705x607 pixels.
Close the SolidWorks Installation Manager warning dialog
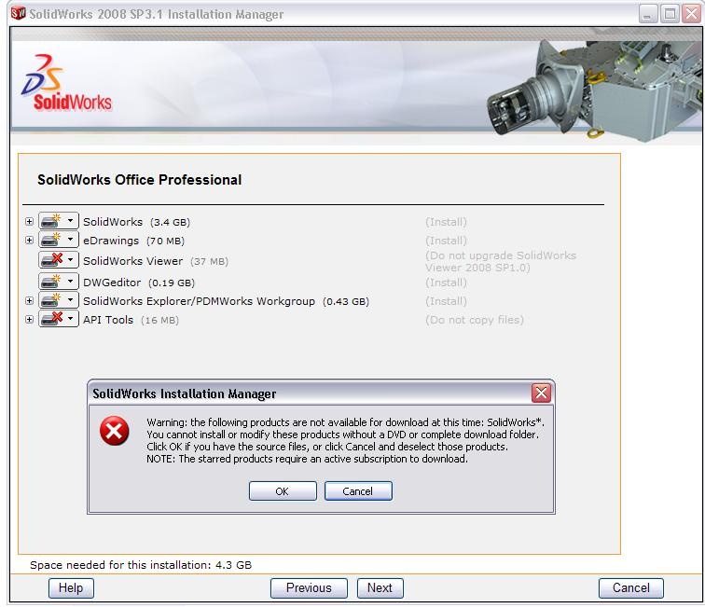coord(541,393)
